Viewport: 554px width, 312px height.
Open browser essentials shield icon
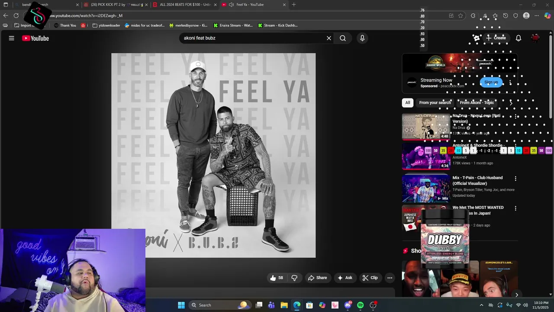515,16
